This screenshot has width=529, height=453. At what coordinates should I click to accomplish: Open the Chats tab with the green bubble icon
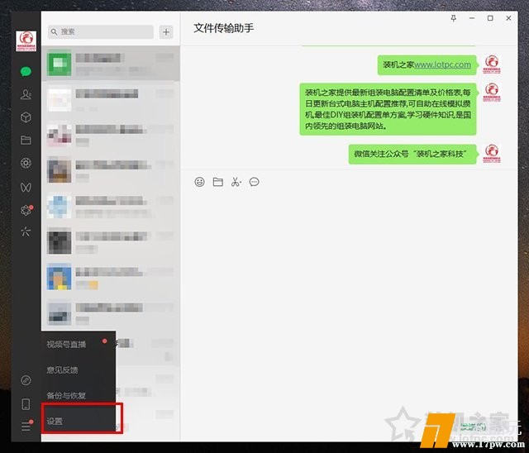coord(26,72)
